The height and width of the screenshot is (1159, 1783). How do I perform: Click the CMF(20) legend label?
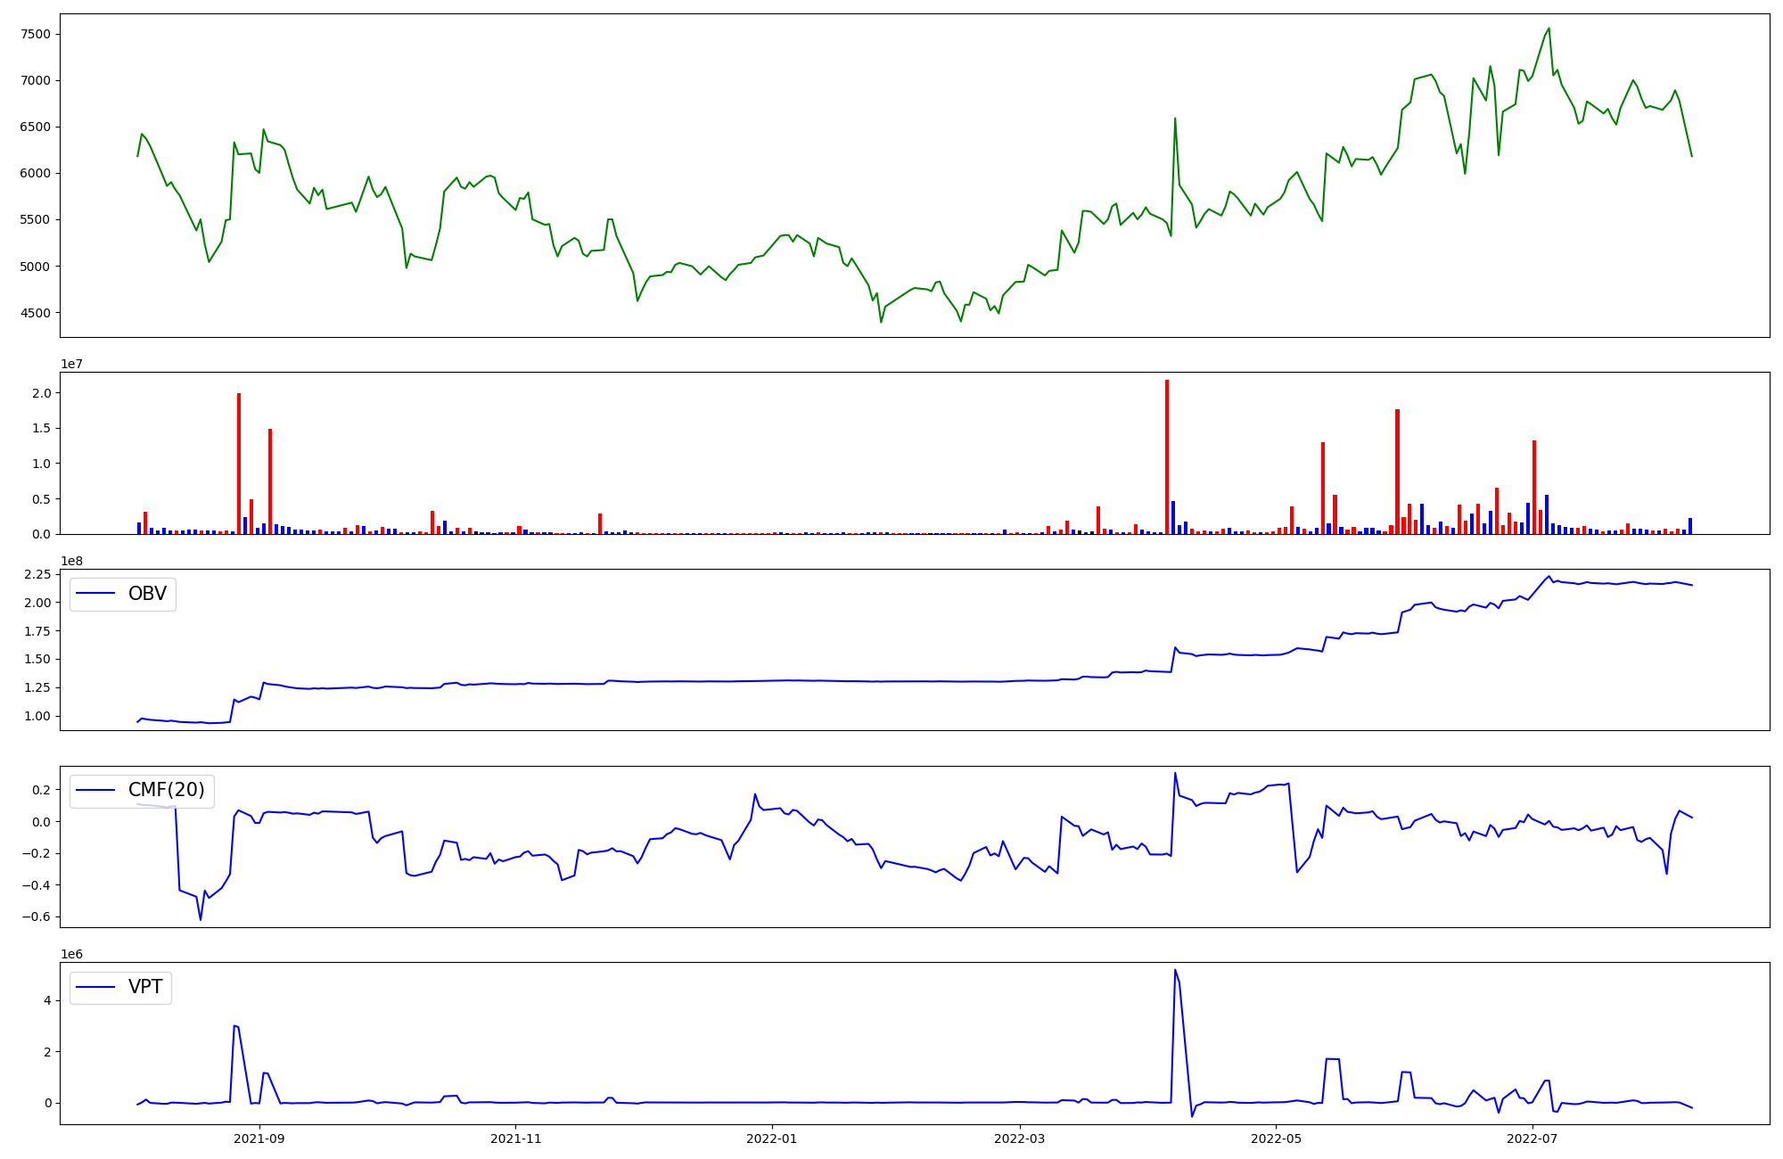click(166, 790)
